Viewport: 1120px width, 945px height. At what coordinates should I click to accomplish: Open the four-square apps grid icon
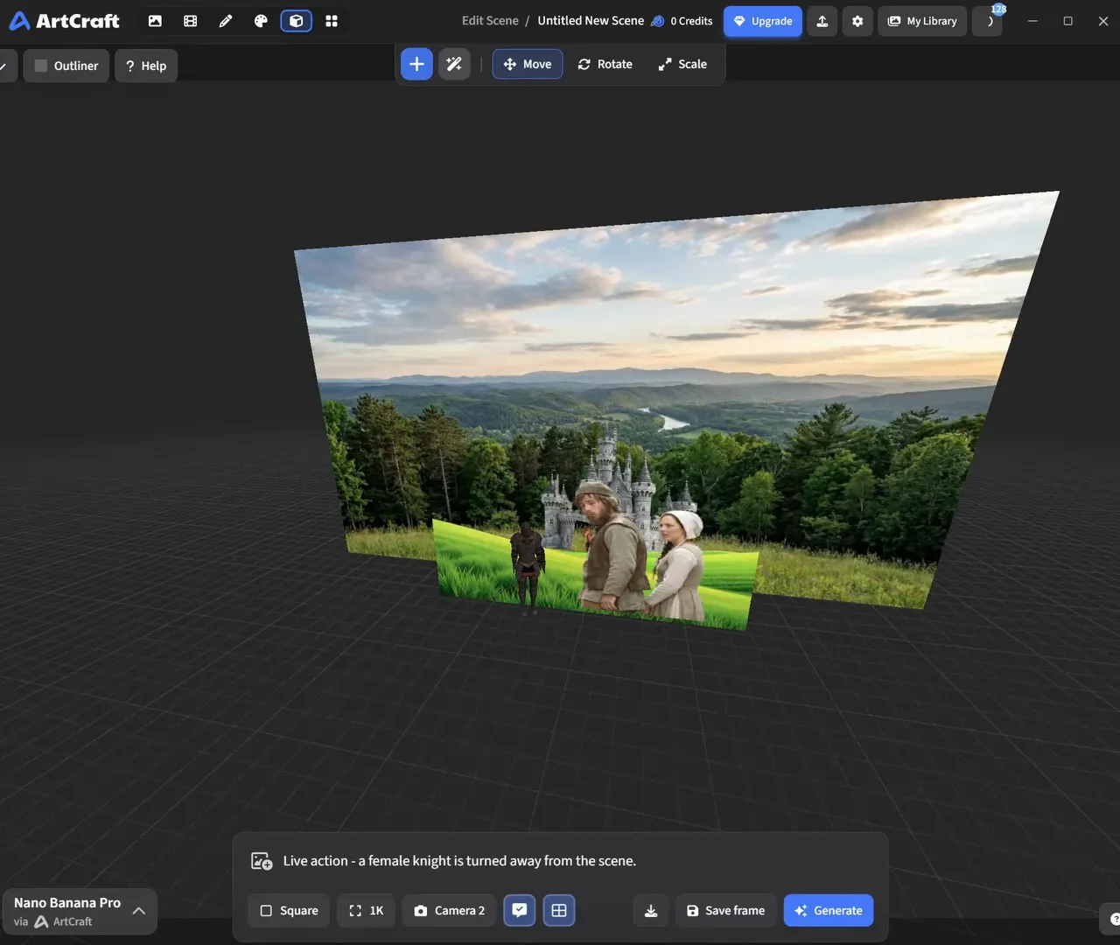point(332,21)
